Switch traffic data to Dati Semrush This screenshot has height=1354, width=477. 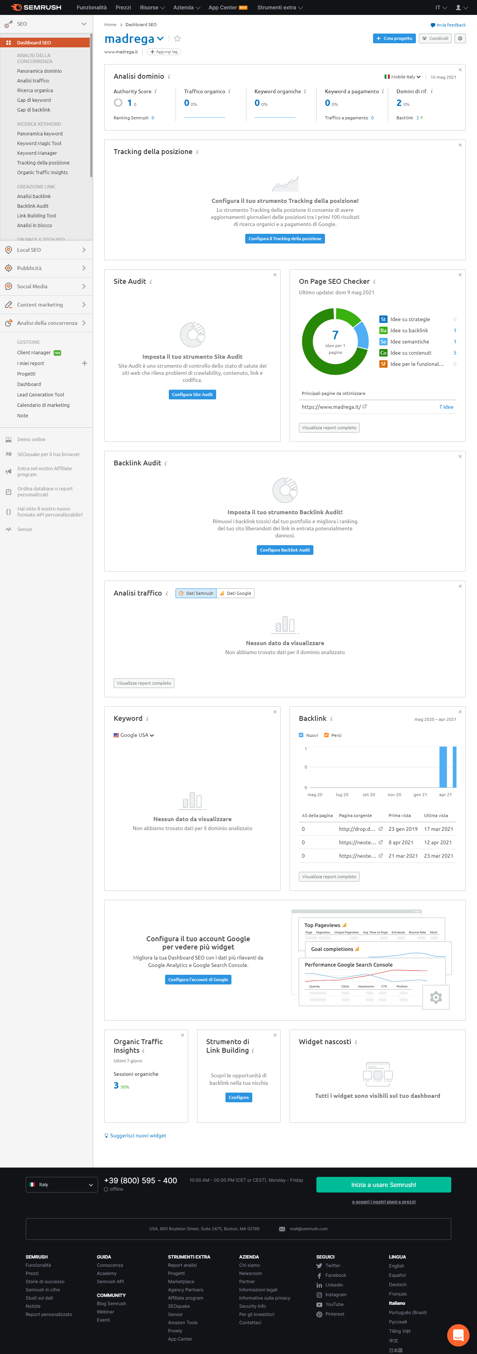pyautogui.click(x=196, y=593)
